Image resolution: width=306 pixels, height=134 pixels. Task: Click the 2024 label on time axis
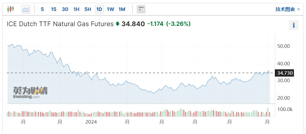91,122
